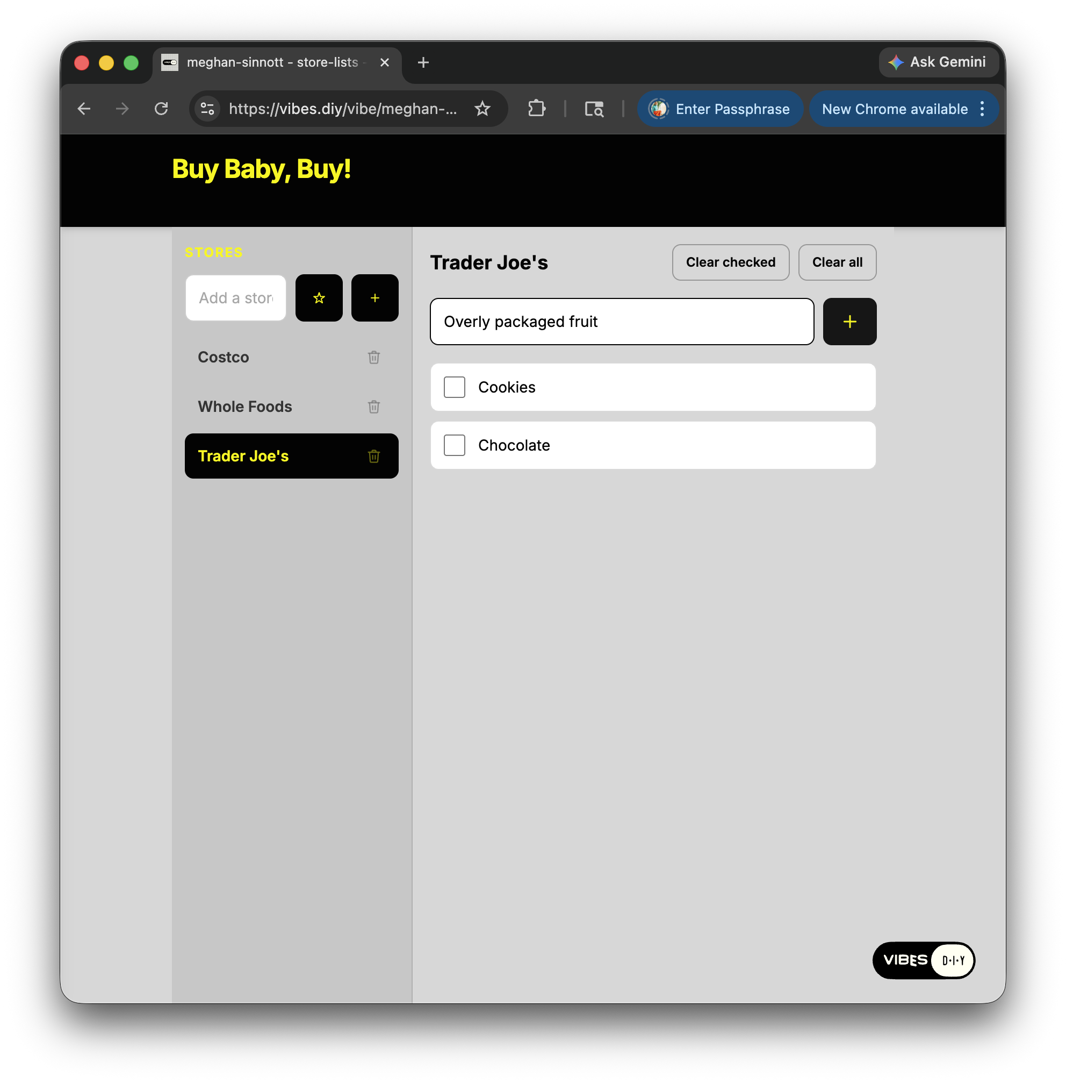
Task: Focus the Add a store input field
Action: point(236,297)
